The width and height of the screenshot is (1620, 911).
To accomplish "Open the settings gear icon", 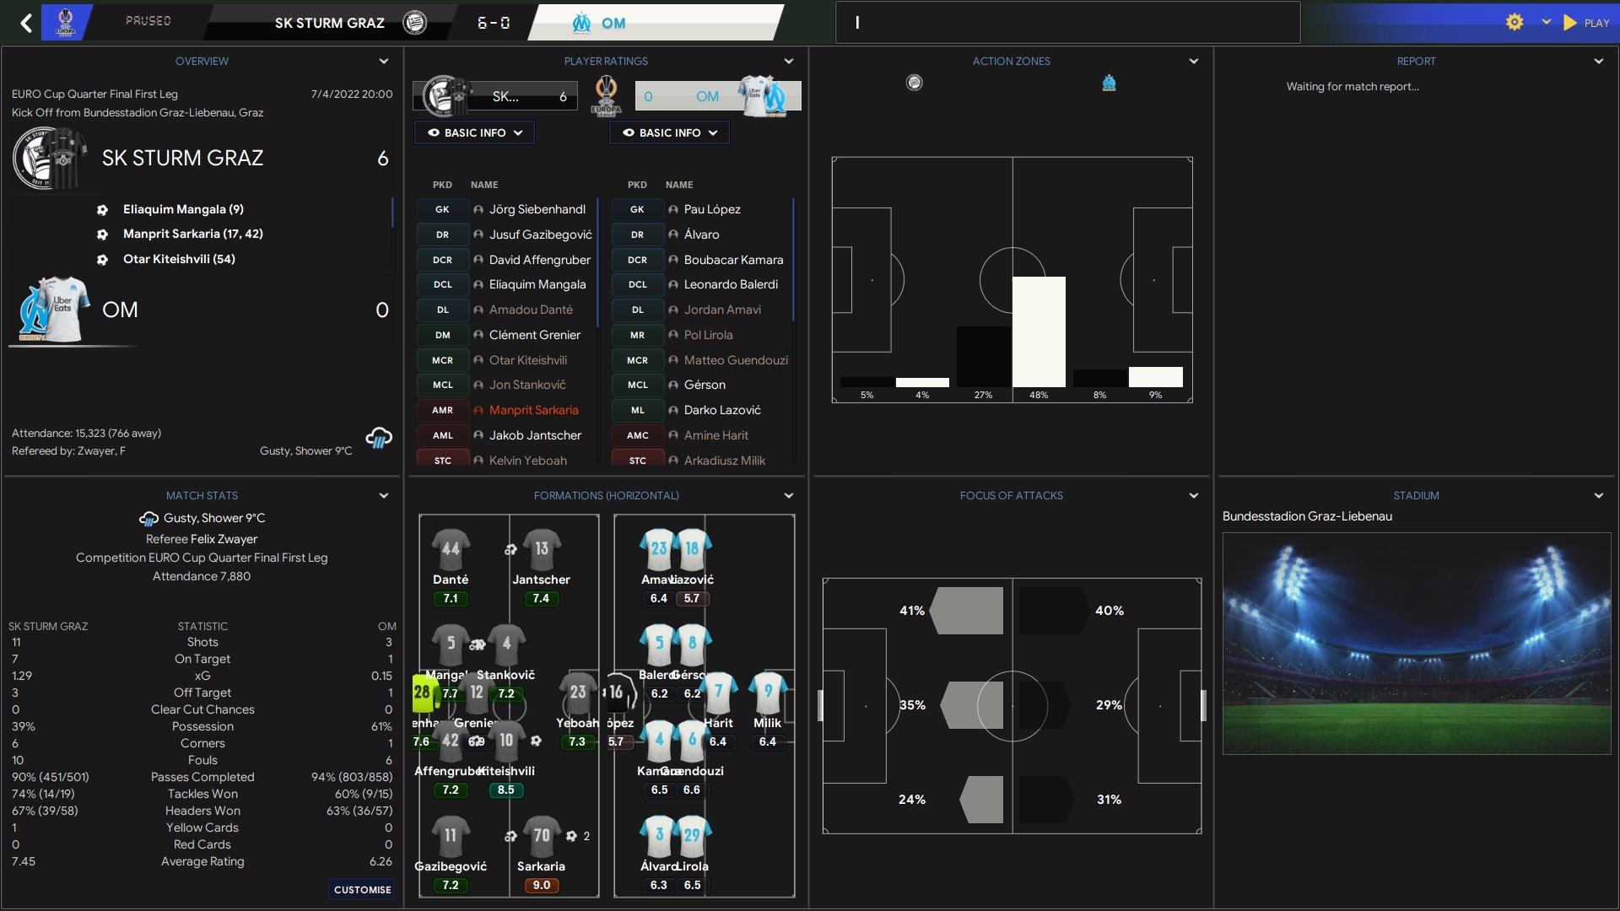I will coord(1515,23).
